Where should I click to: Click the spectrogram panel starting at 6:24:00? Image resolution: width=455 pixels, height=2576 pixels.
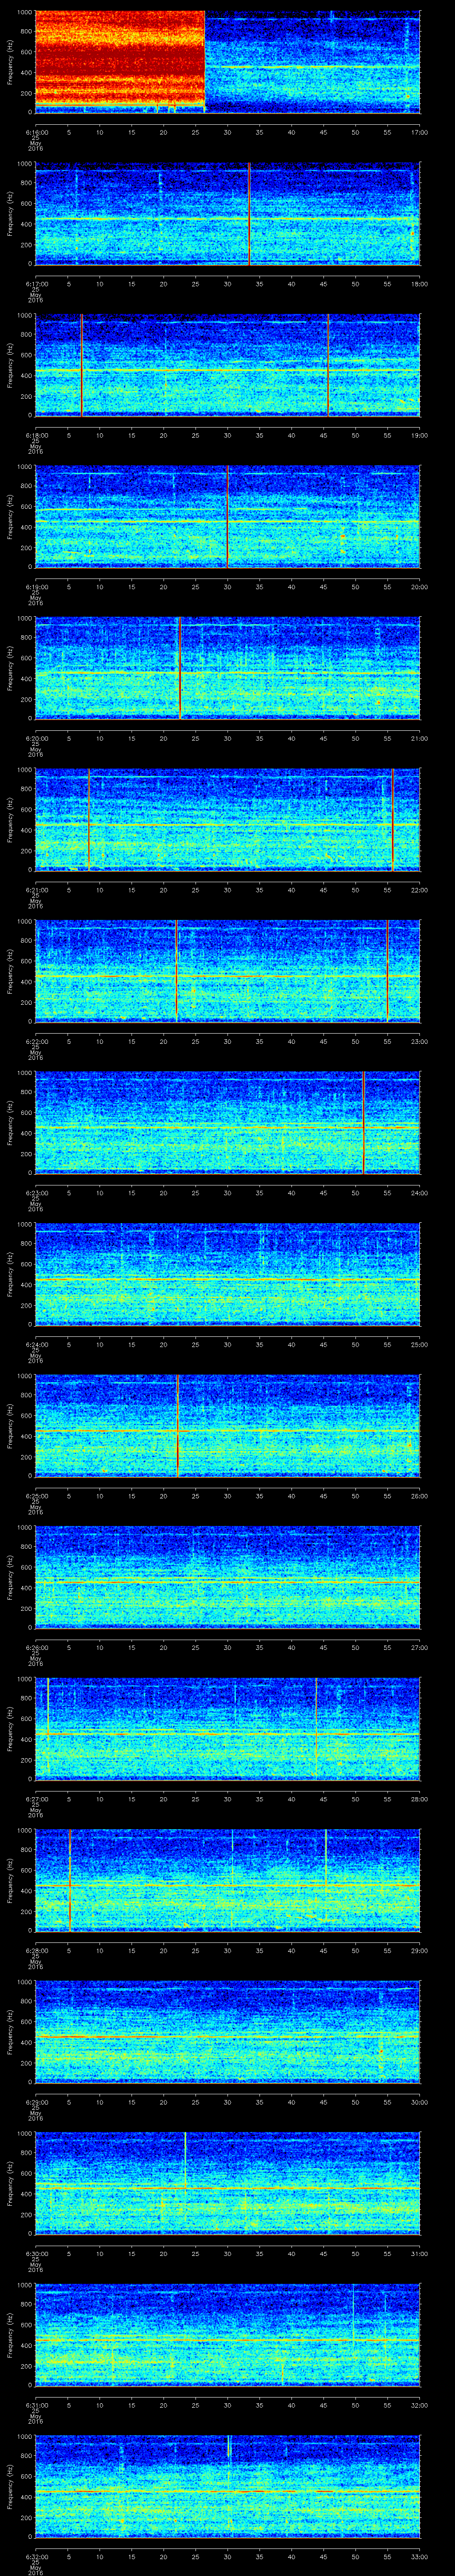pos(227,1274)
